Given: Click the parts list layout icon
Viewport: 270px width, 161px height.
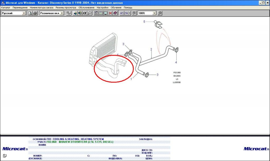Looking at the screenshot, I should pos(96,13).
